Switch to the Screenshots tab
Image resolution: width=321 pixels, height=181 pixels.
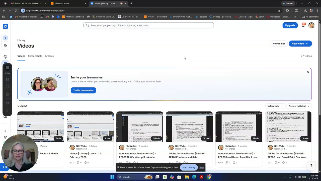coord(35,56)
